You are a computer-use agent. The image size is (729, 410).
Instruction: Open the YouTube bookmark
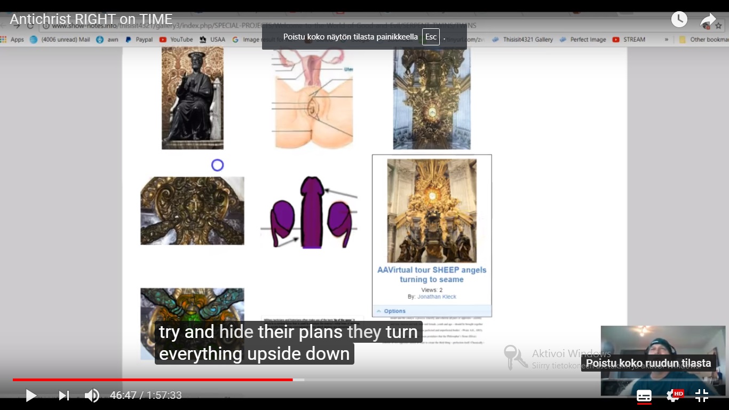click(176, 40)
